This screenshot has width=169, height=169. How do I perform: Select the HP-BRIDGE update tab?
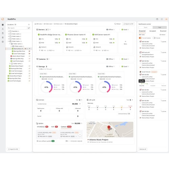[43, 127]
